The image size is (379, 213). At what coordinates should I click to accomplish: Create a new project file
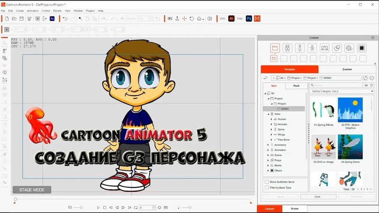pos(7,18)
